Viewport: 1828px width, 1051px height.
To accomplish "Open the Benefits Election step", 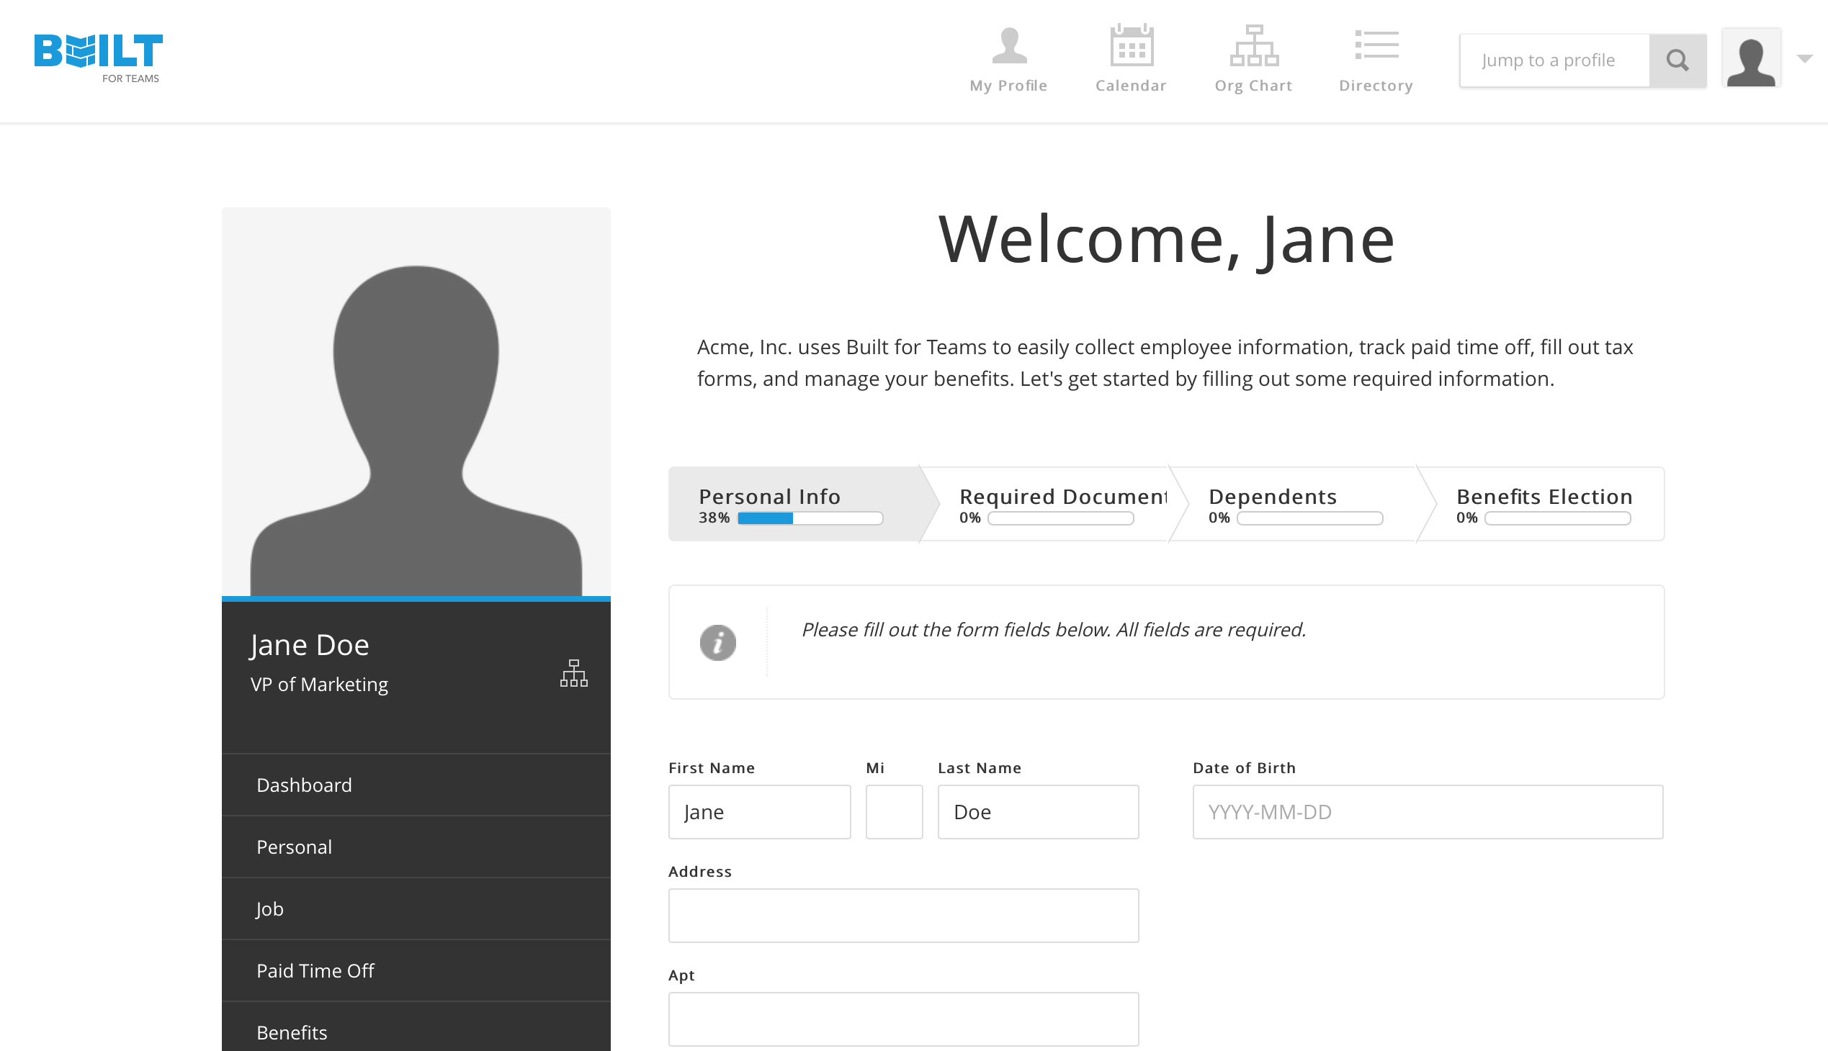I will tap(1544, 497).
